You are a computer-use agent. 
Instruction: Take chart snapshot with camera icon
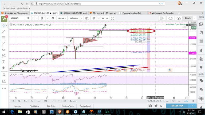(x=150, y=106)
